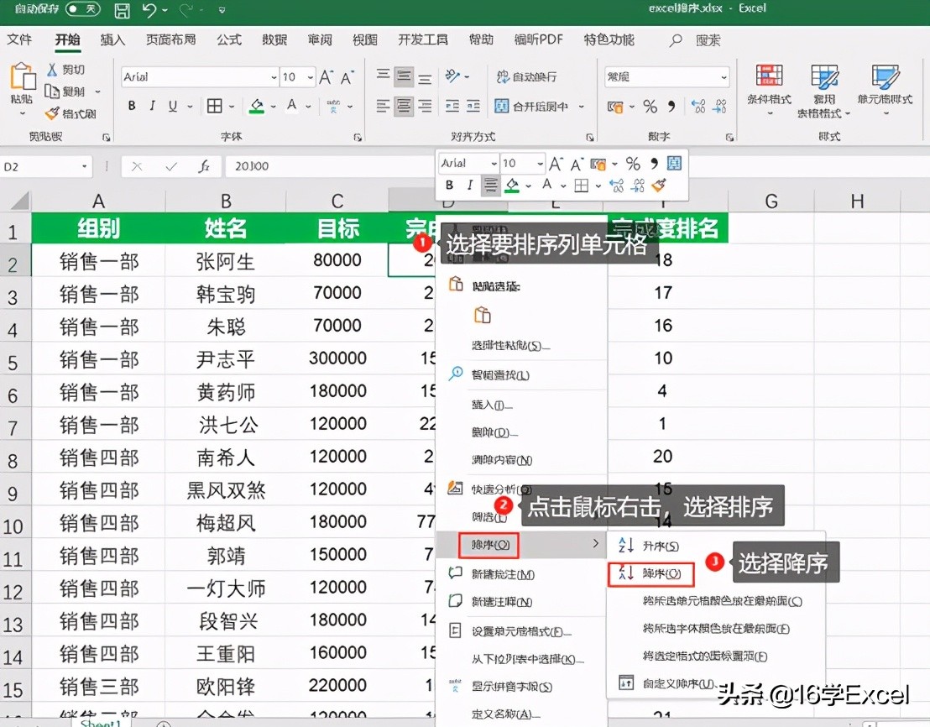Click the fx Insert Function icon
The width and height of the screenshot is (930, 727).
[204, 166]
